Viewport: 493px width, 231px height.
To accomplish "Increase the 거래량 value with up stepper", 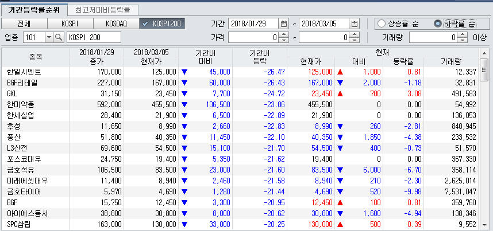I will tap(463, 35).
